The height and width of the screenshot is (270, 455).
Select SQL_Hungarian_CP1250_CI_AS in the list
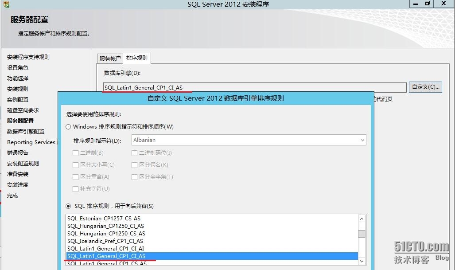(212, 226)
